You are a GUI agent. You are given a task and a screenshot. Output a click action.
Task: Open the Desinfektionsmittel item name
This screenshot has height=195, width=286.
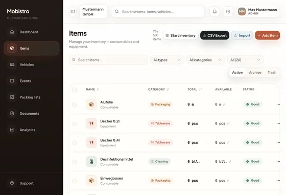pyautogui.click(x=116, y=159)
